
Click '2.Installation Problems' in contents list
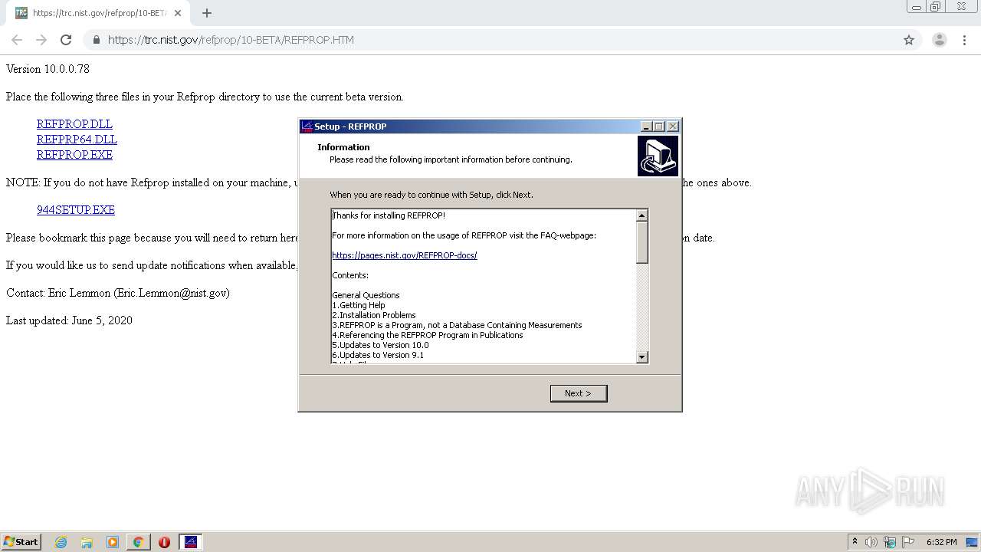374,315
